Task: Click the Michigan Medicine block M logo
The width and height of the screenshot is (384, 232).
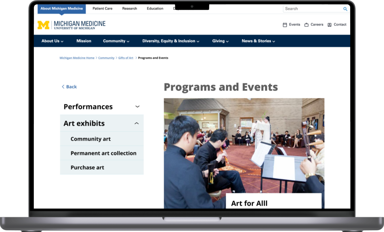Action: click(x=43, y=25)
